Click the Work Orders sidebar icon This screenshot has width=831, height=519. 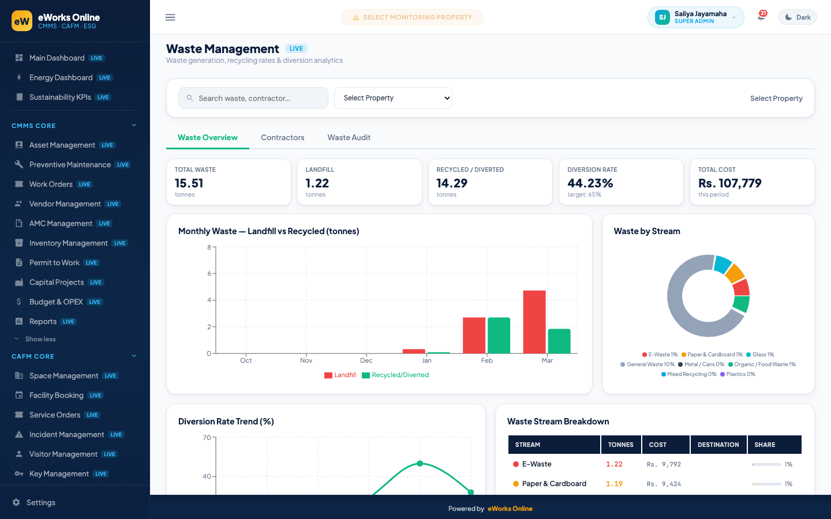(19, 184)
